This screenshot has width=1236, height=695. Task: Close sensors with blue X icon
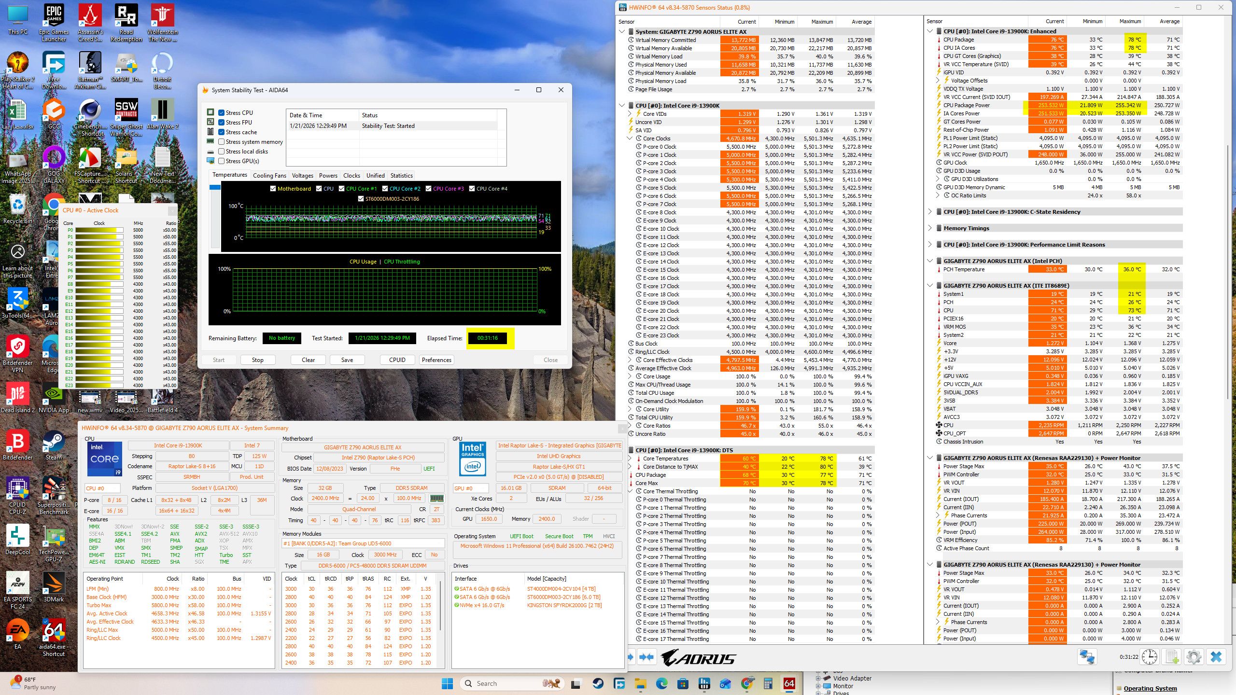(1216, 657)
